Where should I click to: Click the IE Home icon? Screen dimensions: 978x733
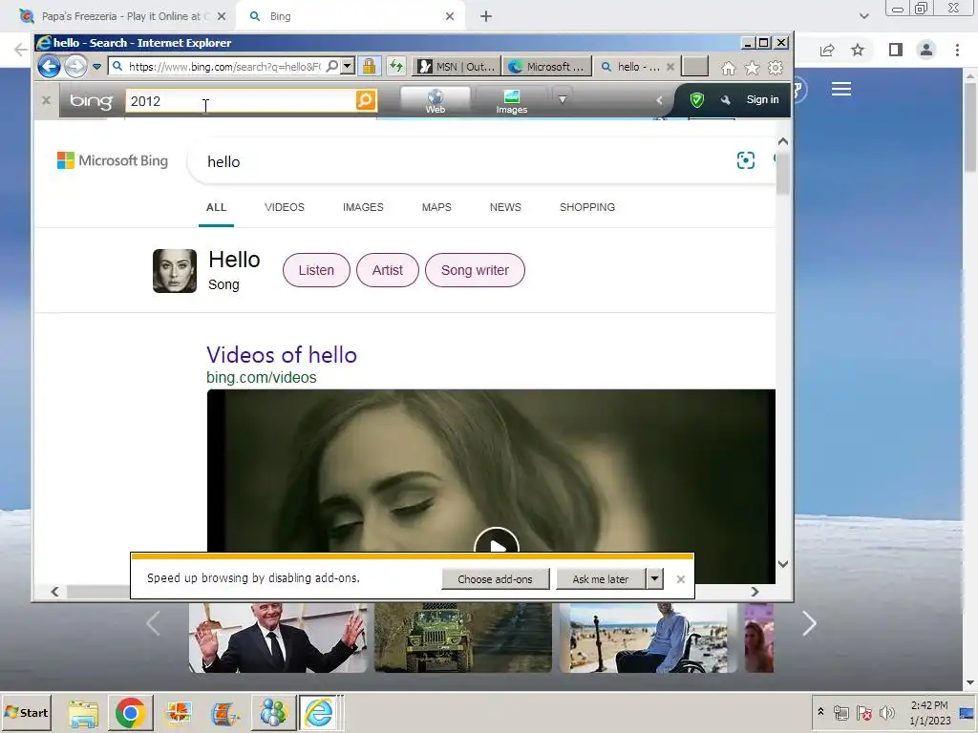(x=729, y=68)
